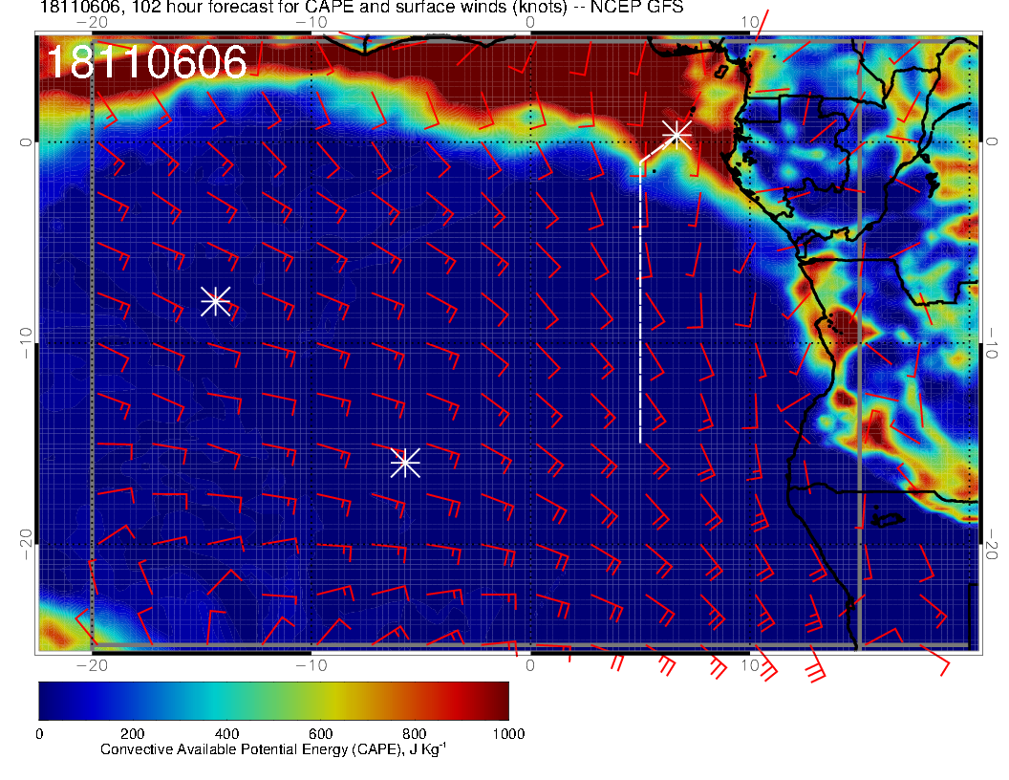Select the chart title mentioning NCEP GFS
This screenshot has width=1009, height=780.
pos(361,9)
